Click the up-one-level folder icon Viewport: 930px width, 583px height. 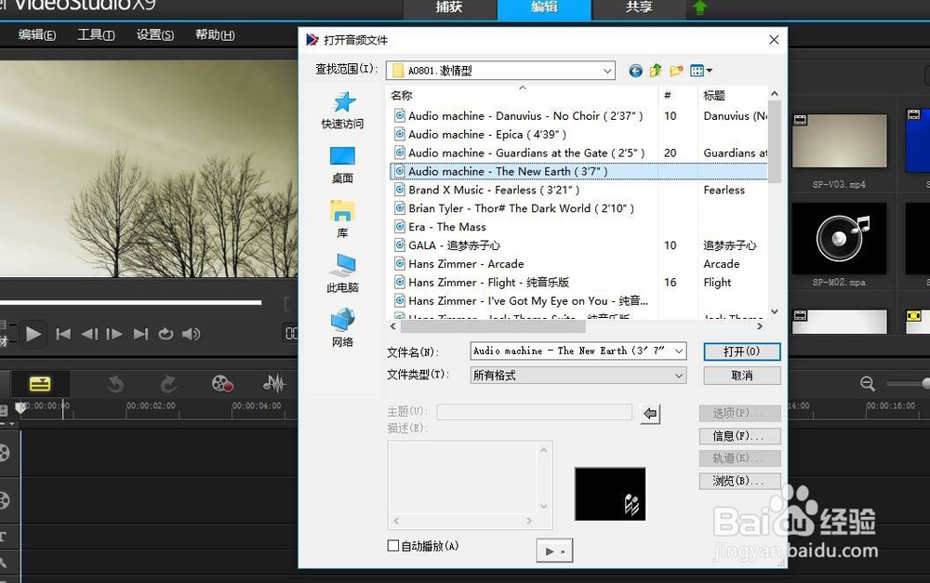pyautogui.click(x=654, y=70)
